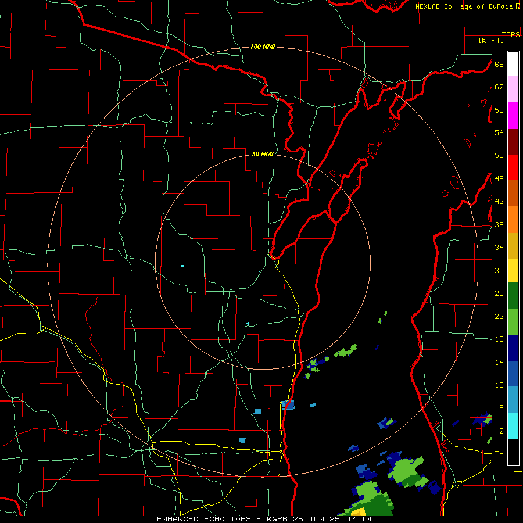The image size is (523, 523).
Task: Click the "42" legend value
Action: coord(499,202)
